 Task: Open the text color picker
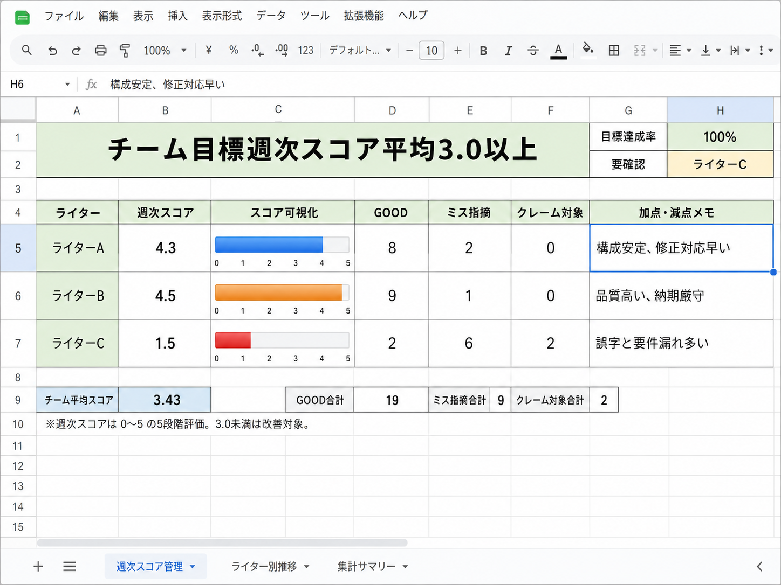click(x=558, y=51)
